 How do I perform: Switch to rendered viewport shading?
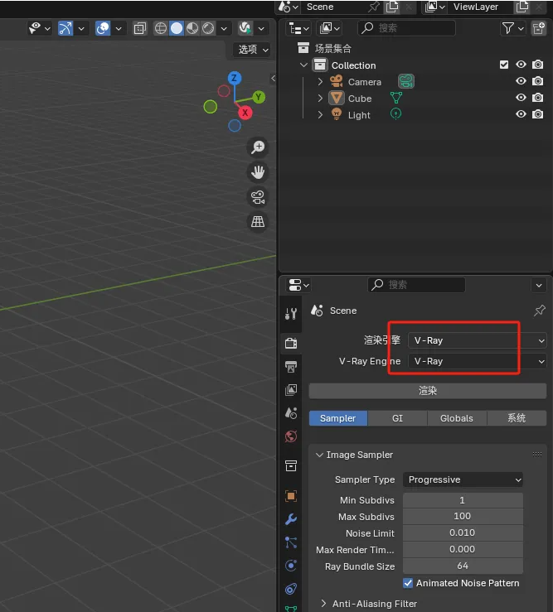tap(208, 28)
